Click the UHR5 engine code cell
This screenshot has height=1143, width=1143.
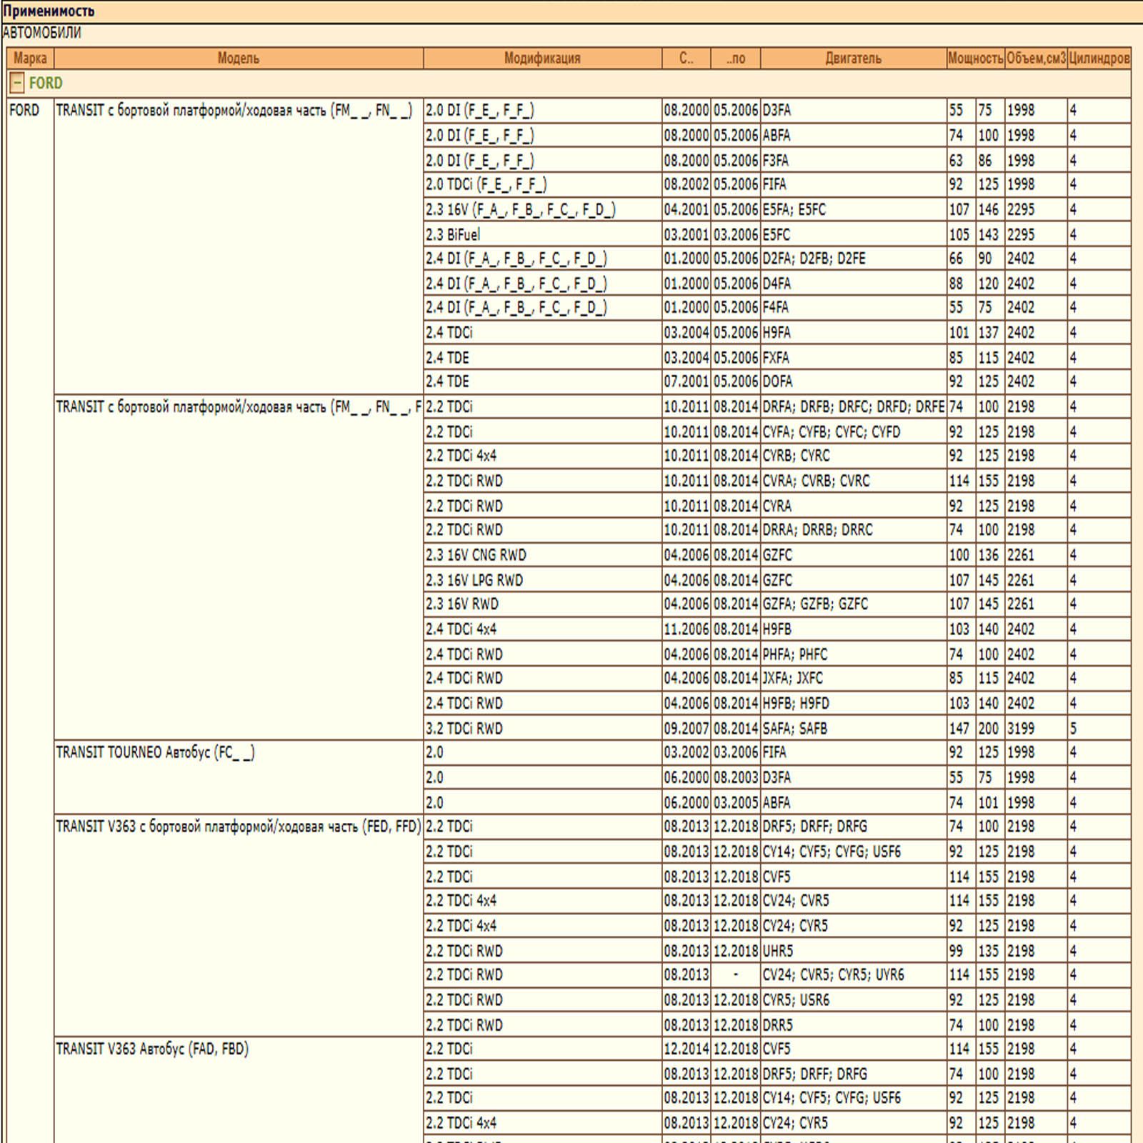(778, 951)
